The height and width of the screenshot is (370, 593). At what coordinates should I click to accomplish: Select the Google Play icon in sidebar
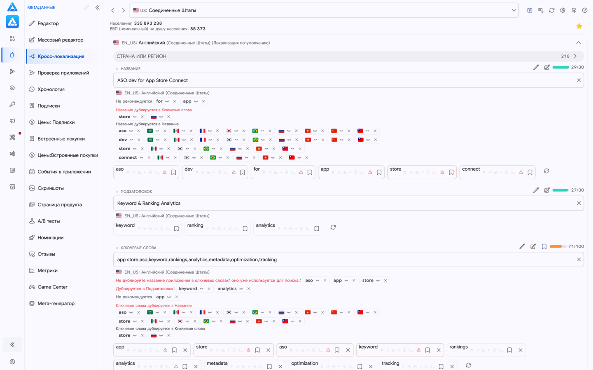tap(12, 71)
